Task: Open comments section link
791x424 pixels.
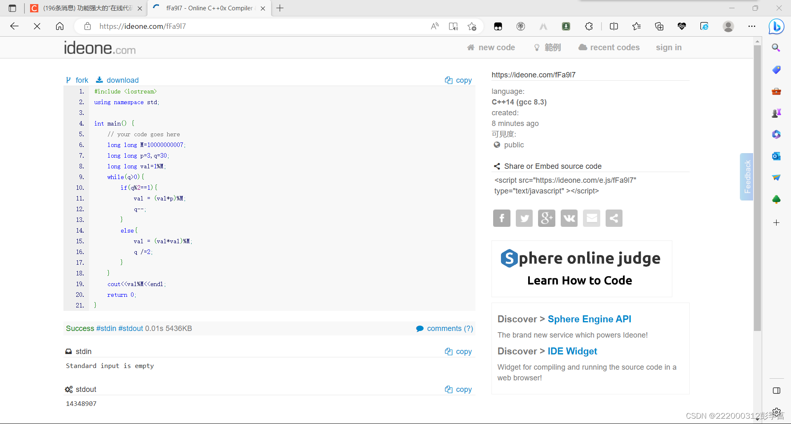Action: (445, 328)
